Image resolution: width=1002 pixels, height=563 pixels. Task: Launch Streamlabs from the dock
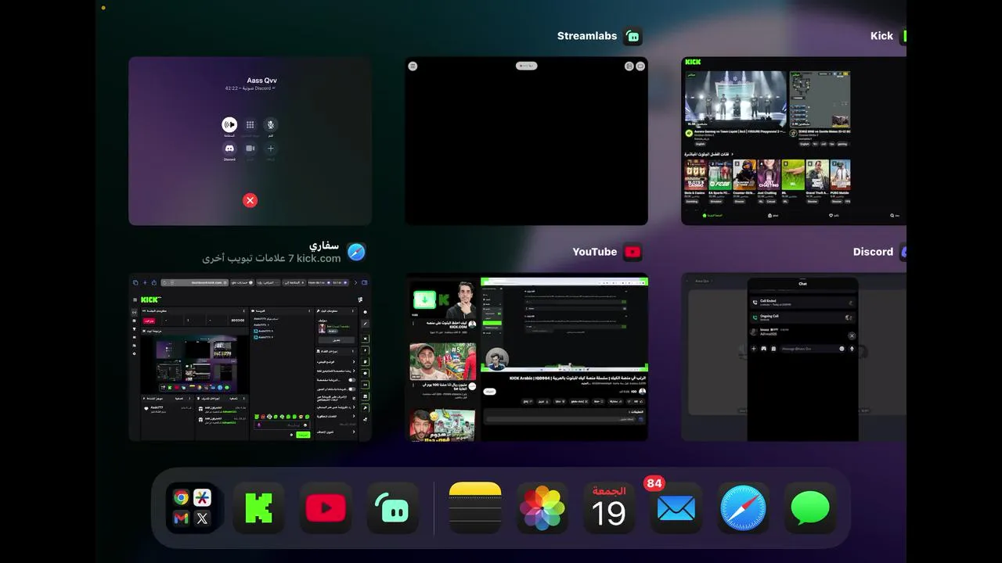393,508
